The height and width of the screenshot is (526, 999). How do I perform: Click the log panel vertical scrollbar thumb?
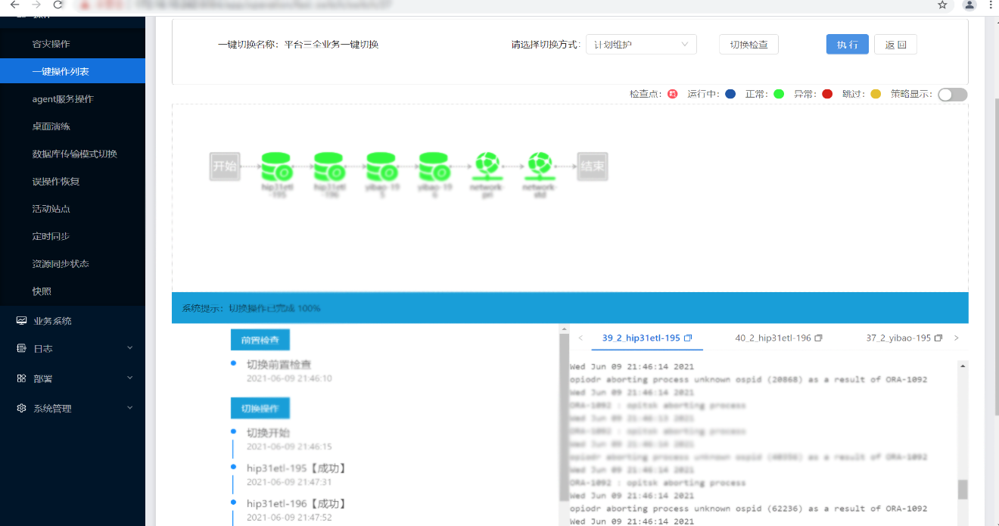tap(963, 490)
